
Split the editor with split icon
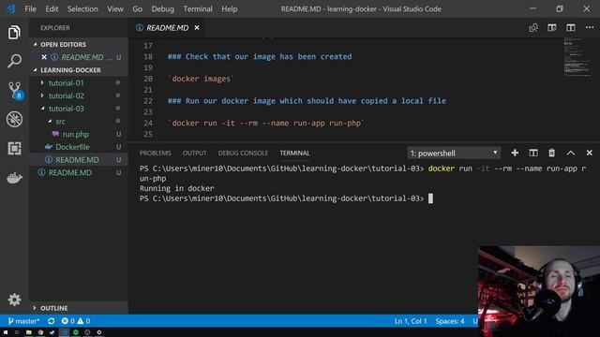tap(571, 28)
